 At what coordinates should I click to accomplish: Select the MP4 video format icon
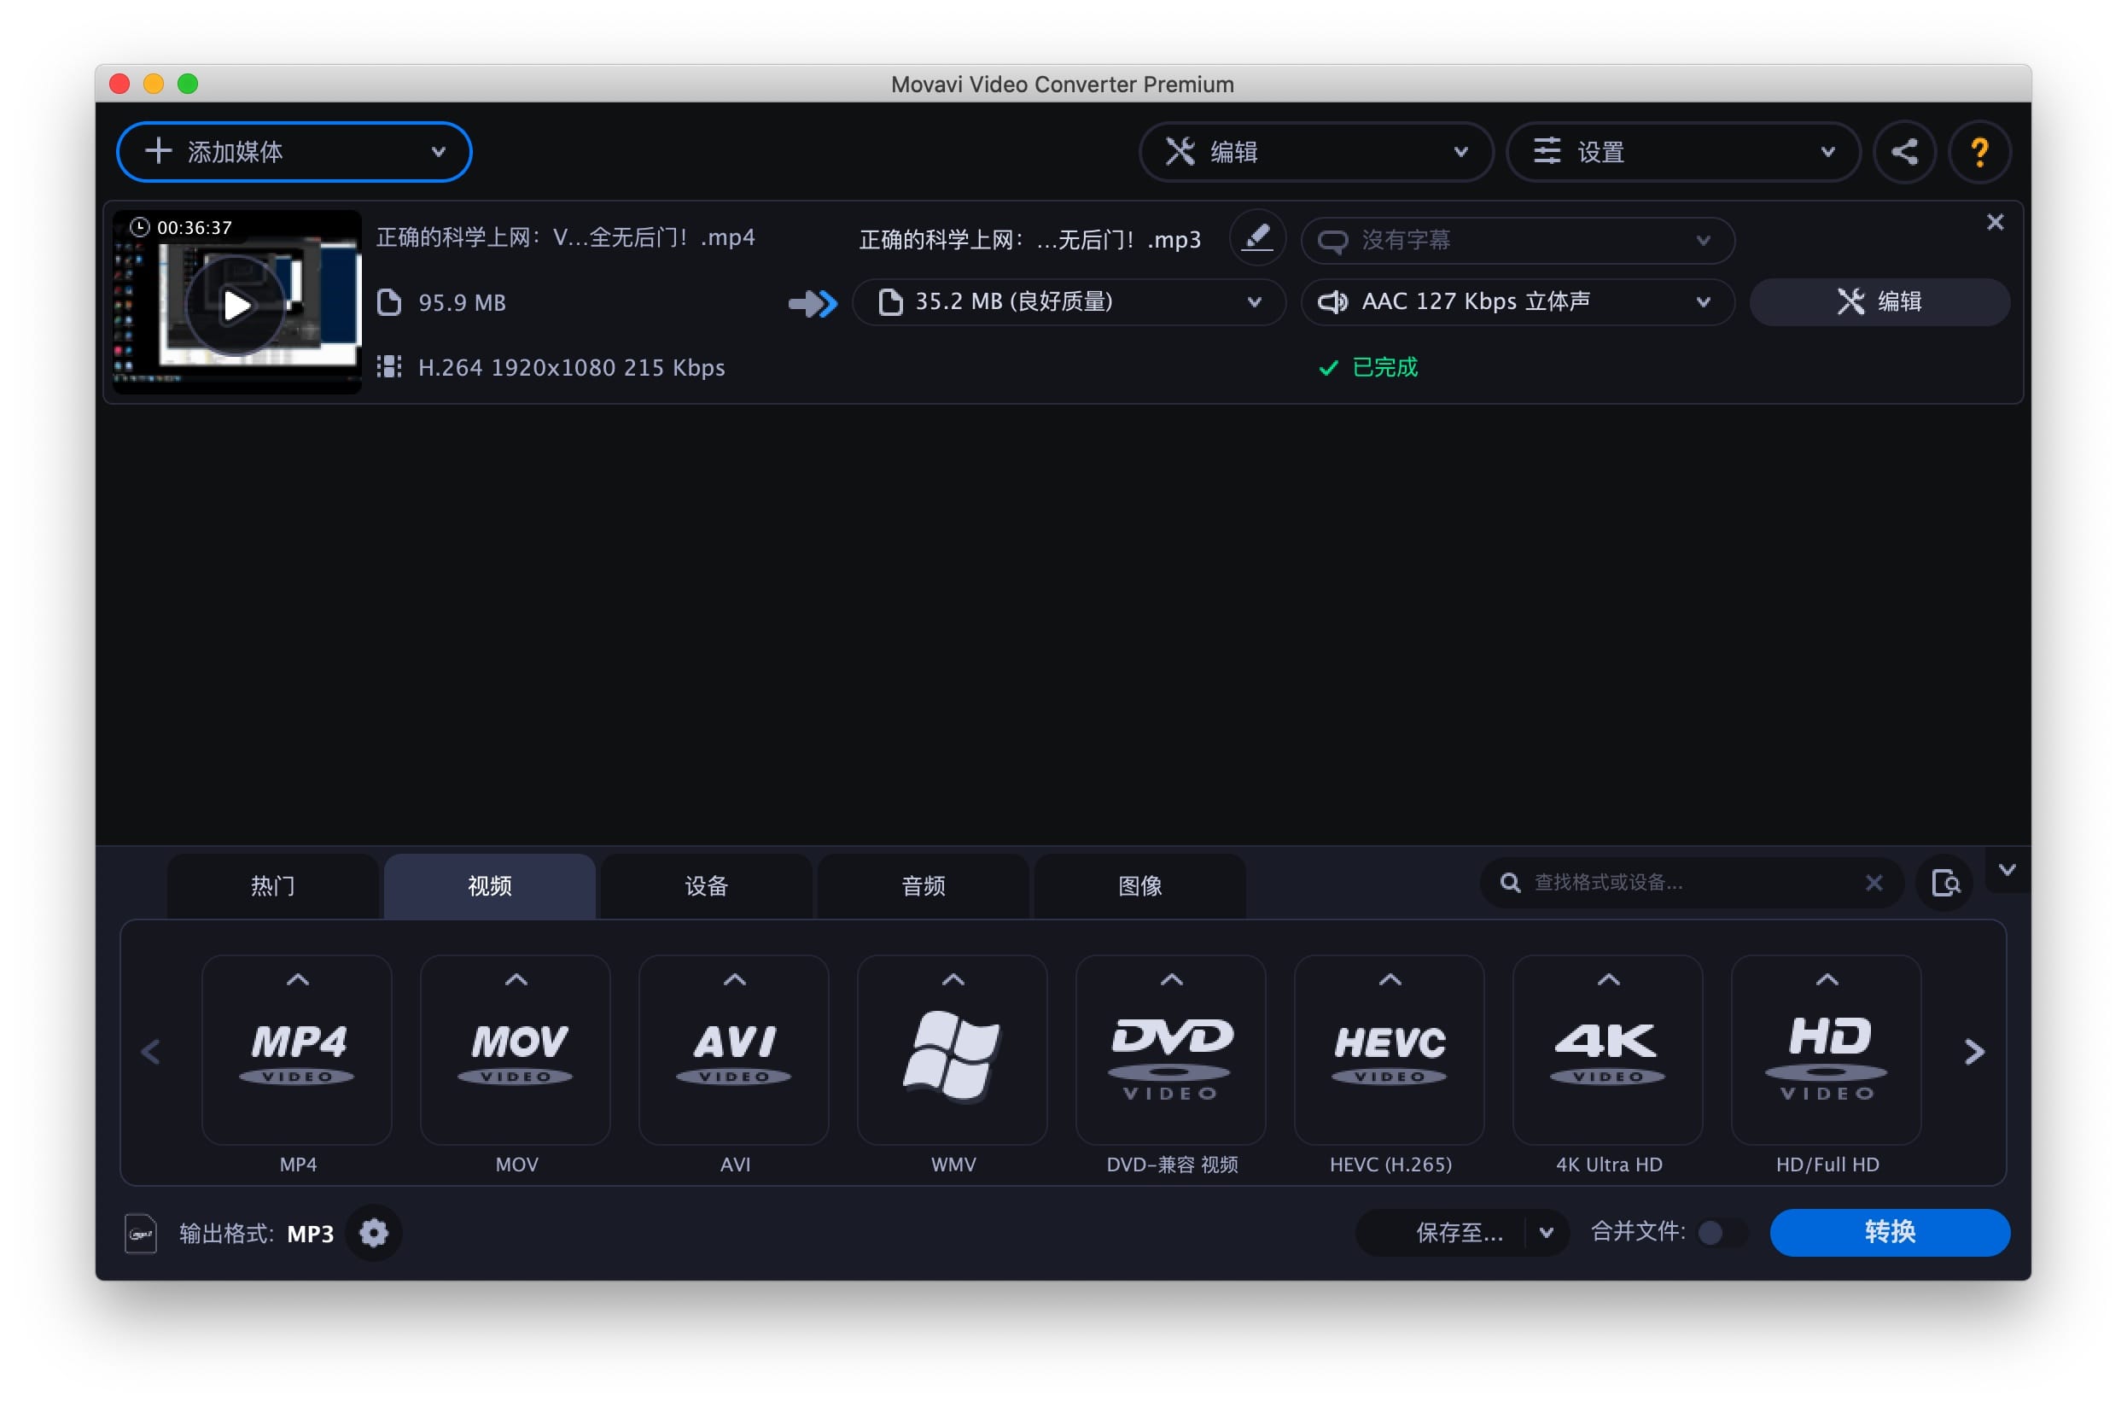coord(297,1050)
